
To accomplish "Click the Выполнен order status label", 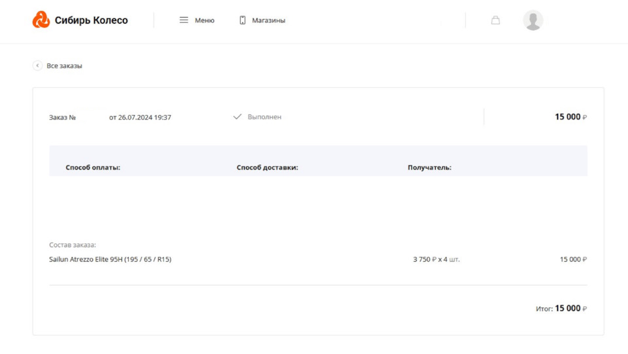I will pyautogui.click(x=264, y=116).
